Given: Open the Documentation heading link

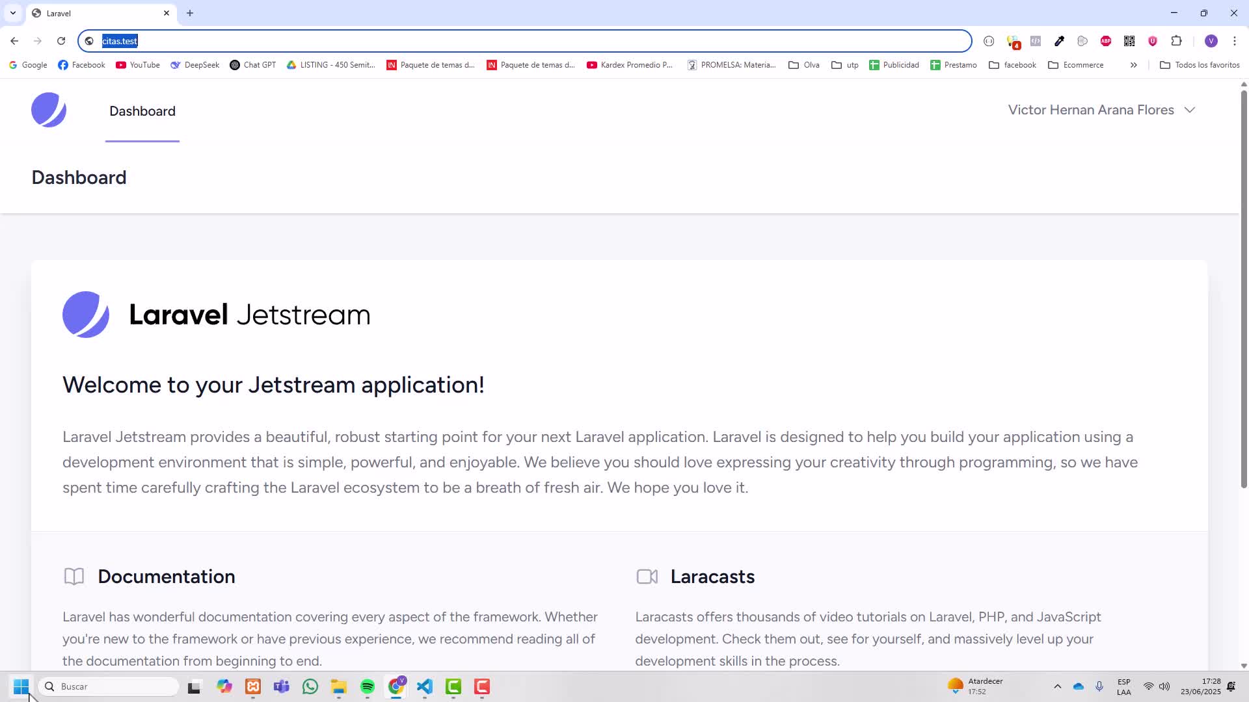Looking at the screenshot, I should pos(167,577).
